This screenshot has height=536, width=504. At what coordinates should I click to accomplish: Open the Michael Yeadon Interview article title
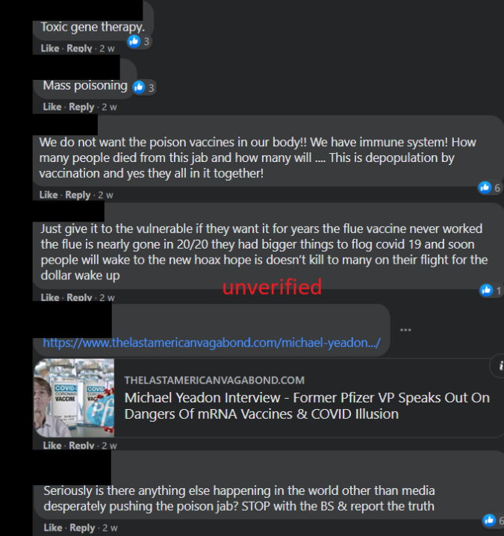[307, 406]
